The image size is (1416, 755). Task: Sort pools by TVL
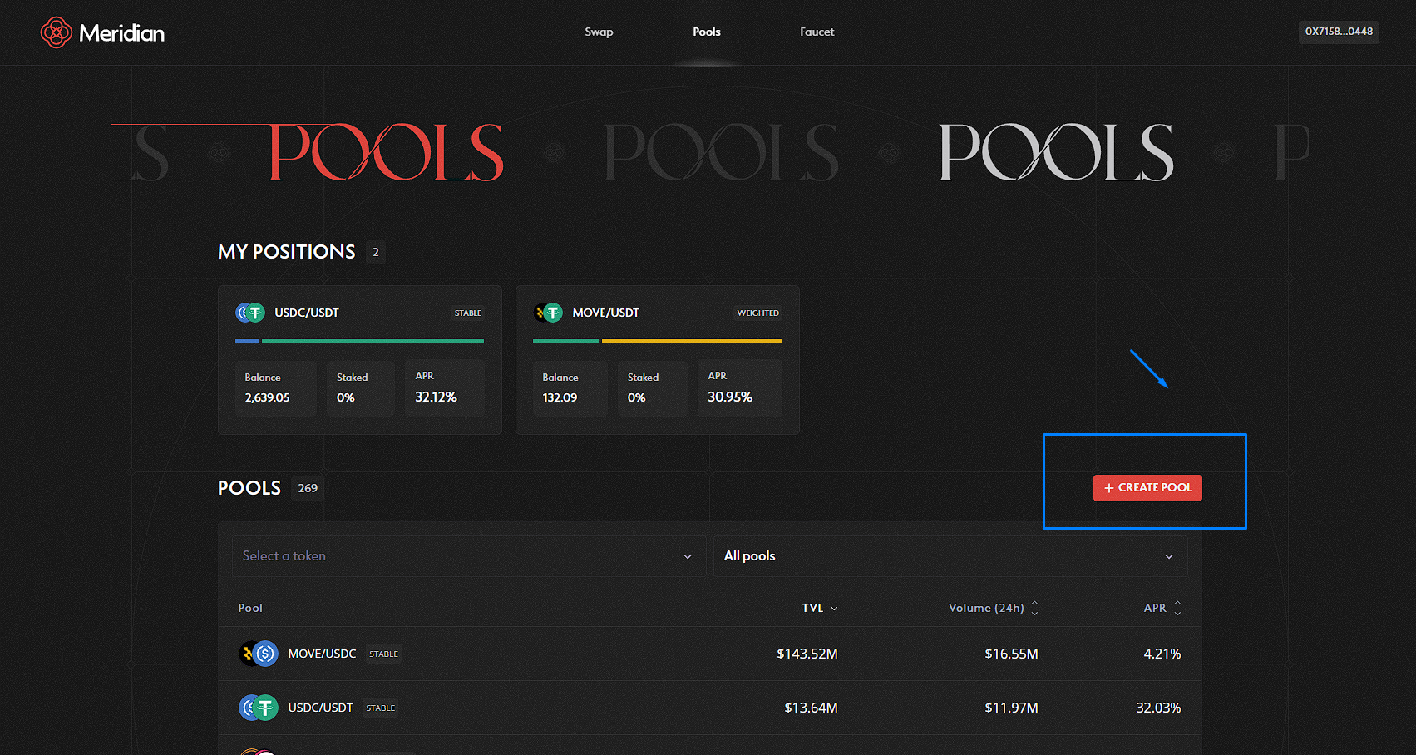coord(820,608)
